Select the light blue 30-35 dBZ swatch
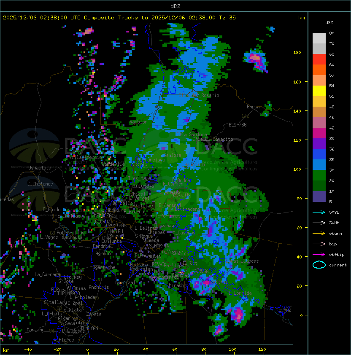 pos(319,165)
